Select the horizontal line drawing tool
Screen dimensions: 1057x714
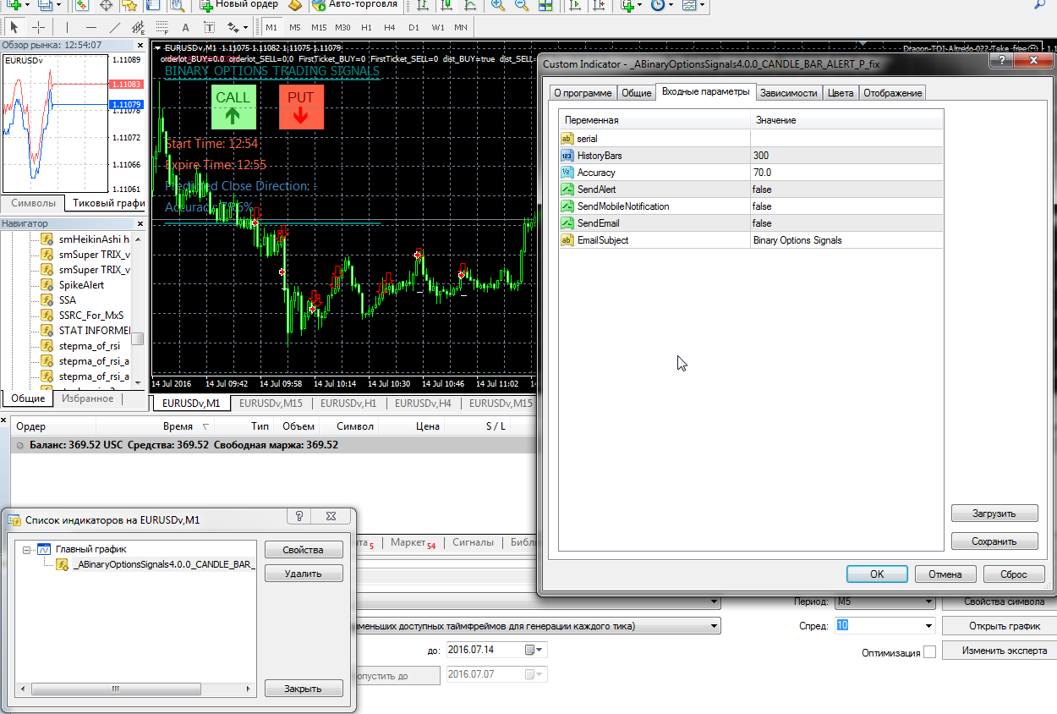pyautogui.click(x=91, y=27)
